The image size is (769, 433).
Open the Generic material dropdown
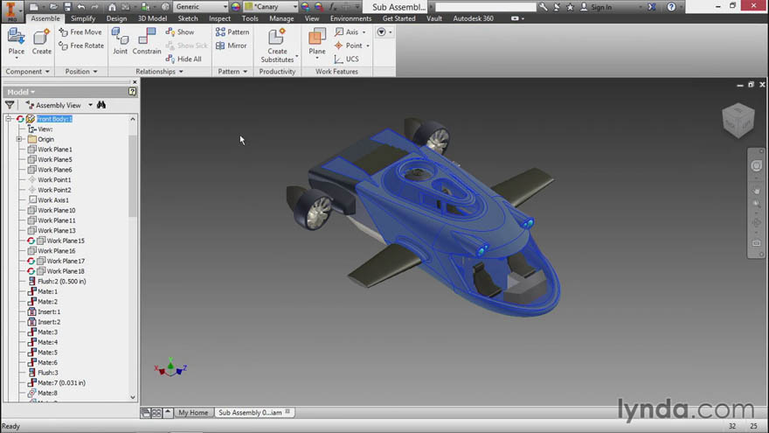pos(201,7)
